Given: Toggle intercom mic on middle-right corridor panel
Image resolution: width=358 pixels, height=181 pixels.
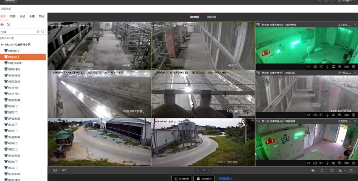Looking at the screenshot, I should coord(328,115).
